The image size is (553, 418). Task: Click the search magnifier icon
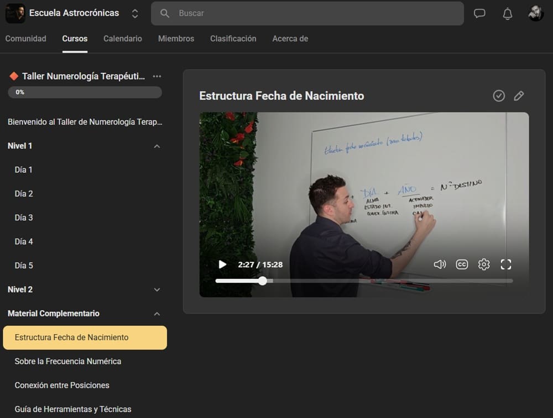164,13
